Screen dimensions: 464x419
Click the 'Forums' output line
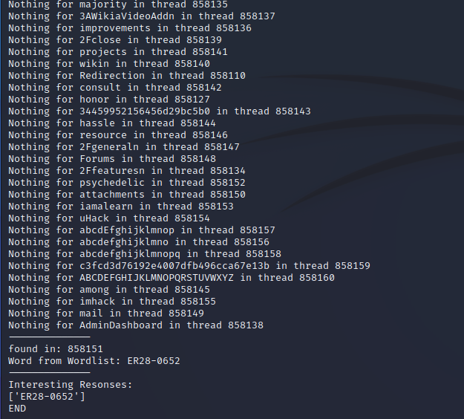coord(111,158)
